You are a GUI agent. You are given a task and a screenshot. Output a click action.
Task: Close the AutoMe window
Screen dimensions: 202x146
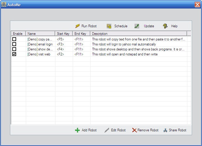click(x=197, y=5)
